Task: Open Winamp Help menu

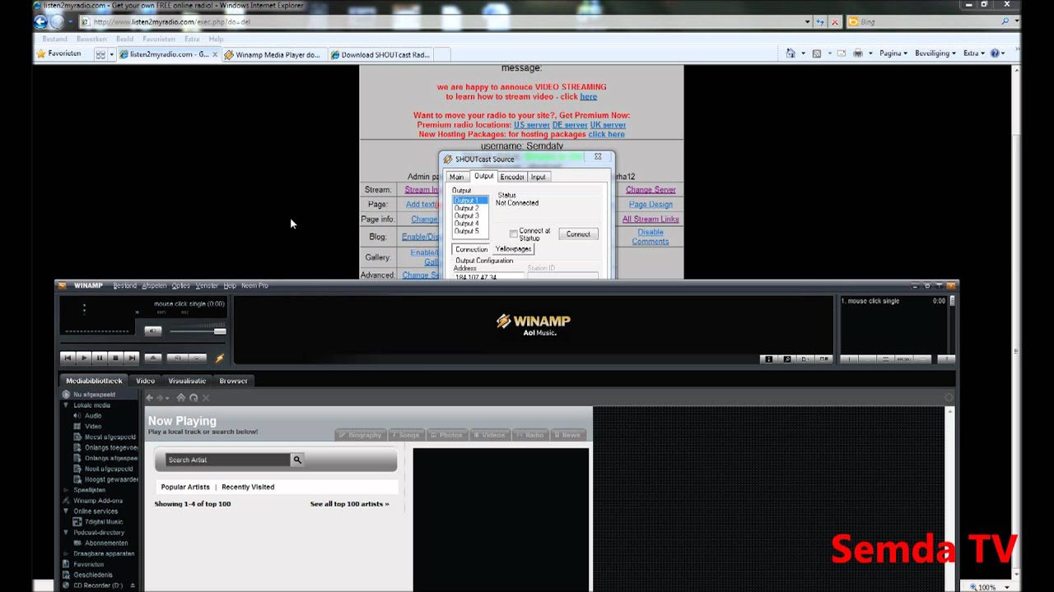Action: point(230,285)
